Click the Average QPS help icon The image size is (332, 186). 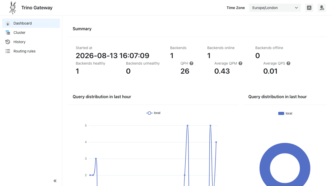[x=288, y=63]
